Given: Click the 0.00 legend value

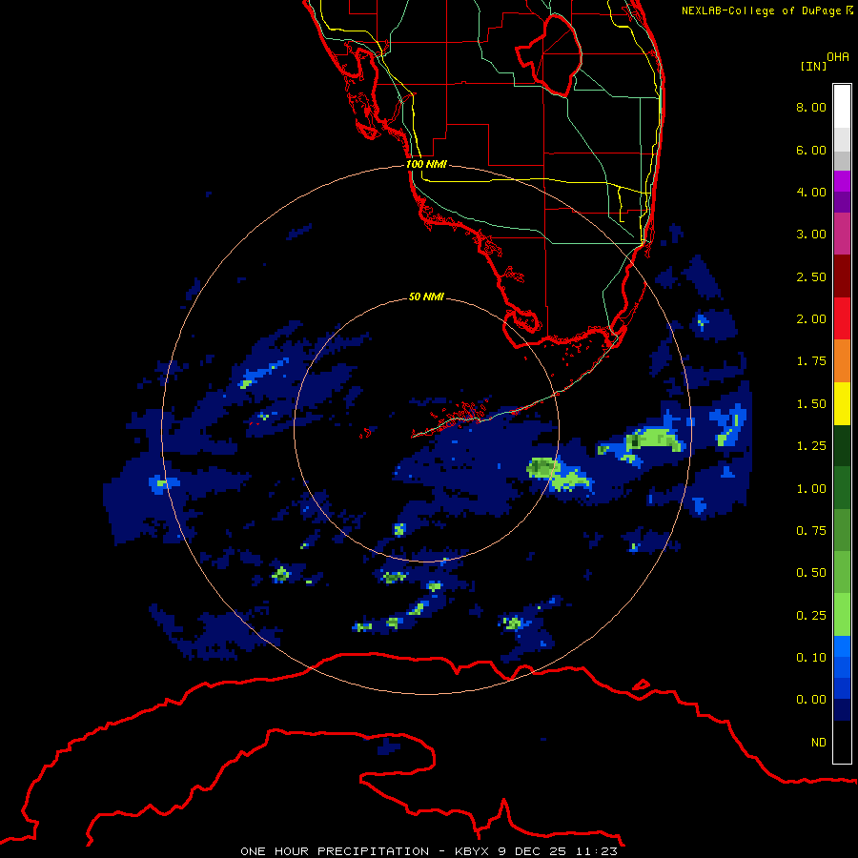Looking at the screenshot, I should point(811,700).
